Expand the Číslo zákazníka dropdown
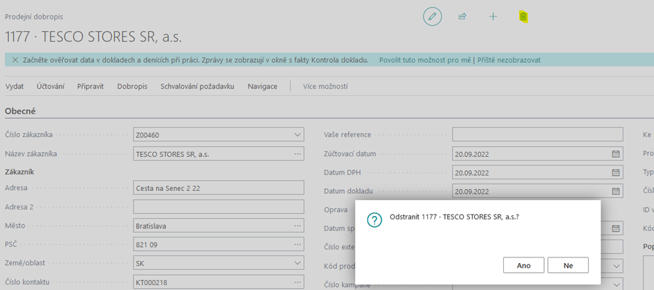This screenshot has height=290, width=654. pyautogui.click(x=298, y=135)
